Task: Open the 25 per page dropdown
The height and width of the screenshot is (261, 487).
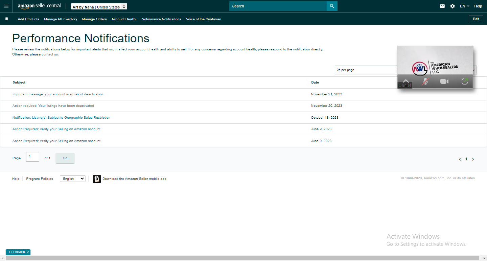Action: click(366, 70)
